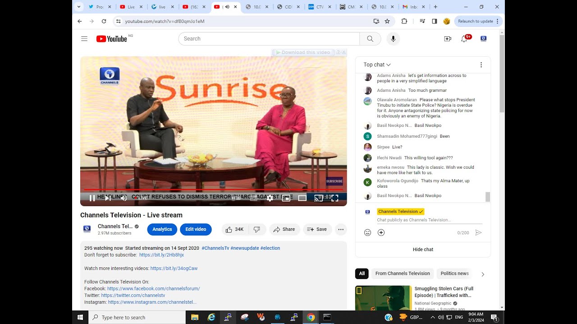The image size is (577, 324).
Task: Go to YouTube home via logo
Action: [x=111, y=39]
